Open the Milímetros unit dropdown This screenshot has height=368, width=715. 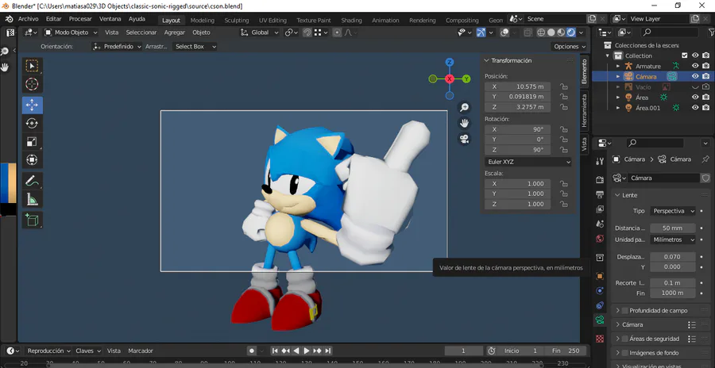[x=673, y=240]
